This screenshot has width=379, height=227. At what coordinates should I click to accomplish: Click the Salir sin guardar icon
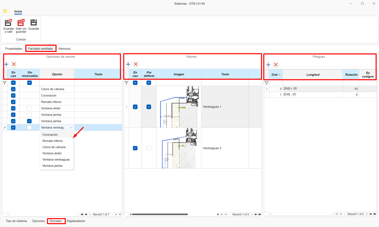(21, 23)
